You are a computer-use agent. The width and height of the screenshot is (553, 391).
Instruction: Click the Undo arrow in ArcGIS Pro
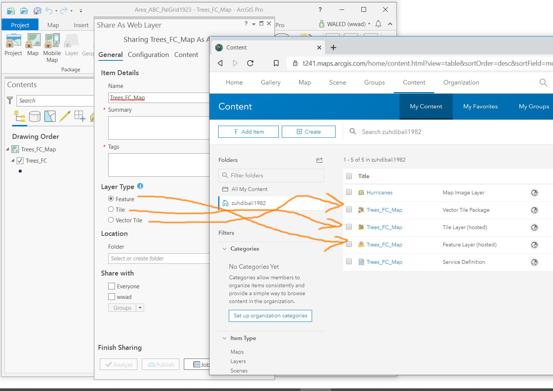click(x=49, y=11)
